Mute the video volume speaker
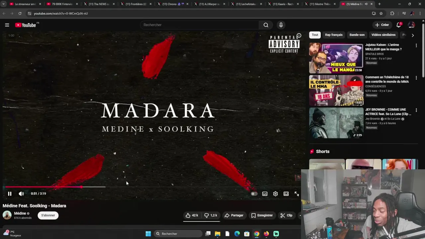Image resolution: width=425 pixels, height=239 pixels. [x=21, y=194]
